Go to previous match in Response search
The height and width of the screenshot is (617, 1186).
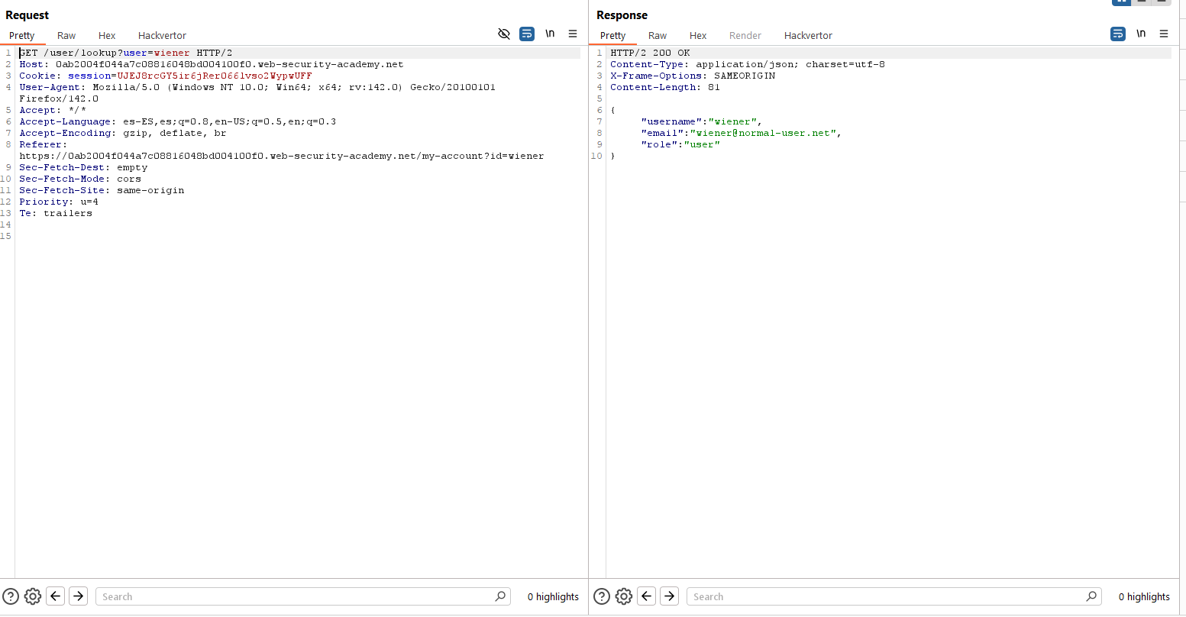pos(647,596)
